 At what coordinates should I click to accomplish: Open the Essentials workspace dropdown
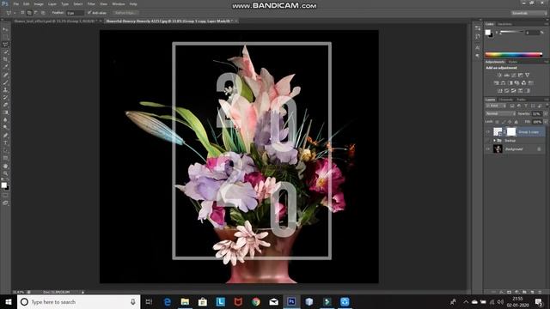[x=529, y=13]
